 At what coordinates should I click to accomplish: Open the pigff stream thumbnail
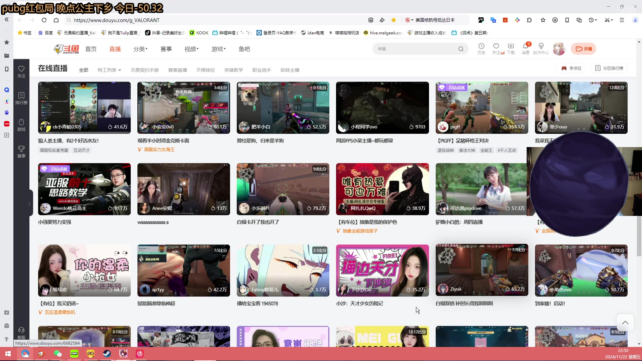point(482,108)
